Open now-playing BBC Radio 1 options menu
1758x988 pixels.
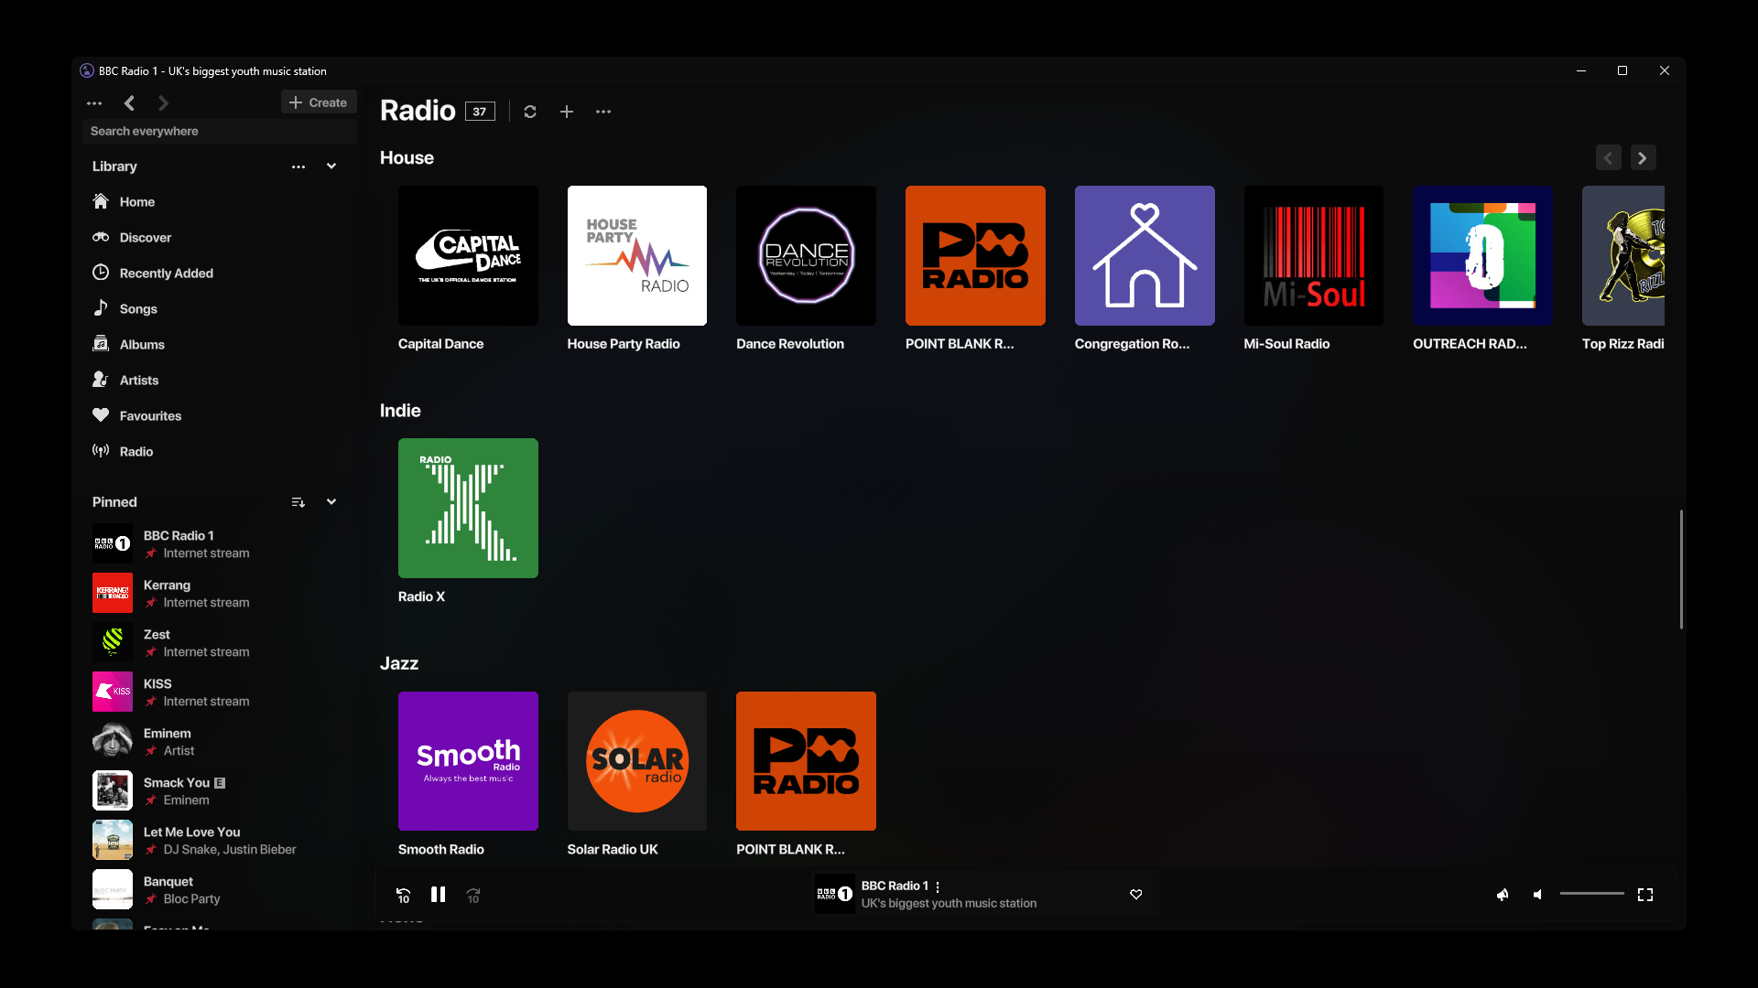click(x=938, y=886)
